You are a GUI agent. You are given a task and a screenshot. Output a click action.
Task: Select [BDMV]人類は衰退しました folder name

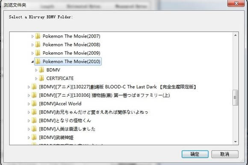tap(67, 129)
